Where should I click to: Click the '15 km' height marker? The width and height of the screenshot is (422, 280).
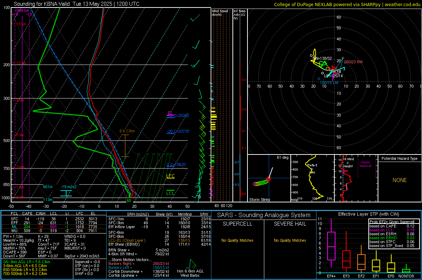pos(21,24)
